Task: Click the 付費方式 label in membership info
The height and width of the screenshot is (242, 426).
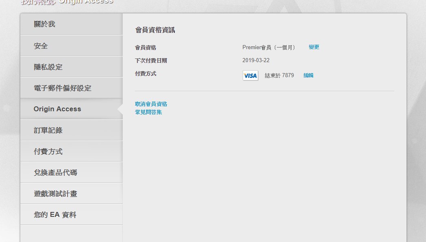Action: [146, 73]
